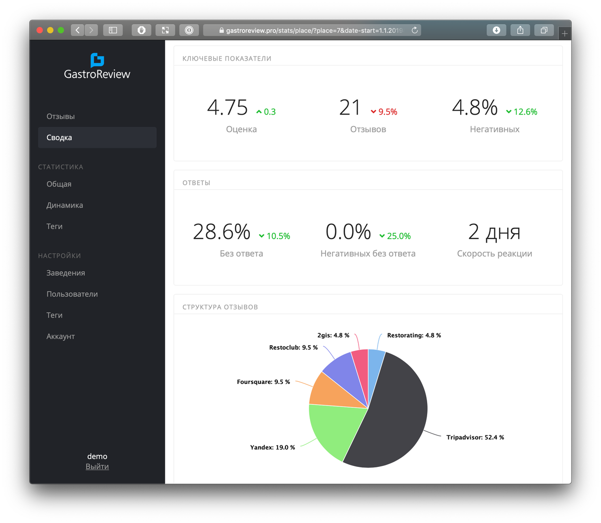Viewport: 601px width, 523px height.
Task: Reload the page with the refresh icon
Action: point(415,30)
